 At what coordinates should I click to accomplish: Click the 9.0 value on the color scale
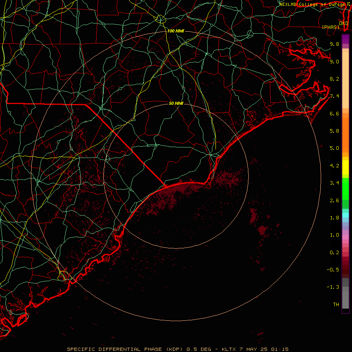tap(334, 61)
